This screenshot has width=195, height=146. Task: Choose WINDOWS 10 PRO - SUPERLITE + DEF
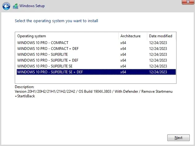[x=96, y=60]
